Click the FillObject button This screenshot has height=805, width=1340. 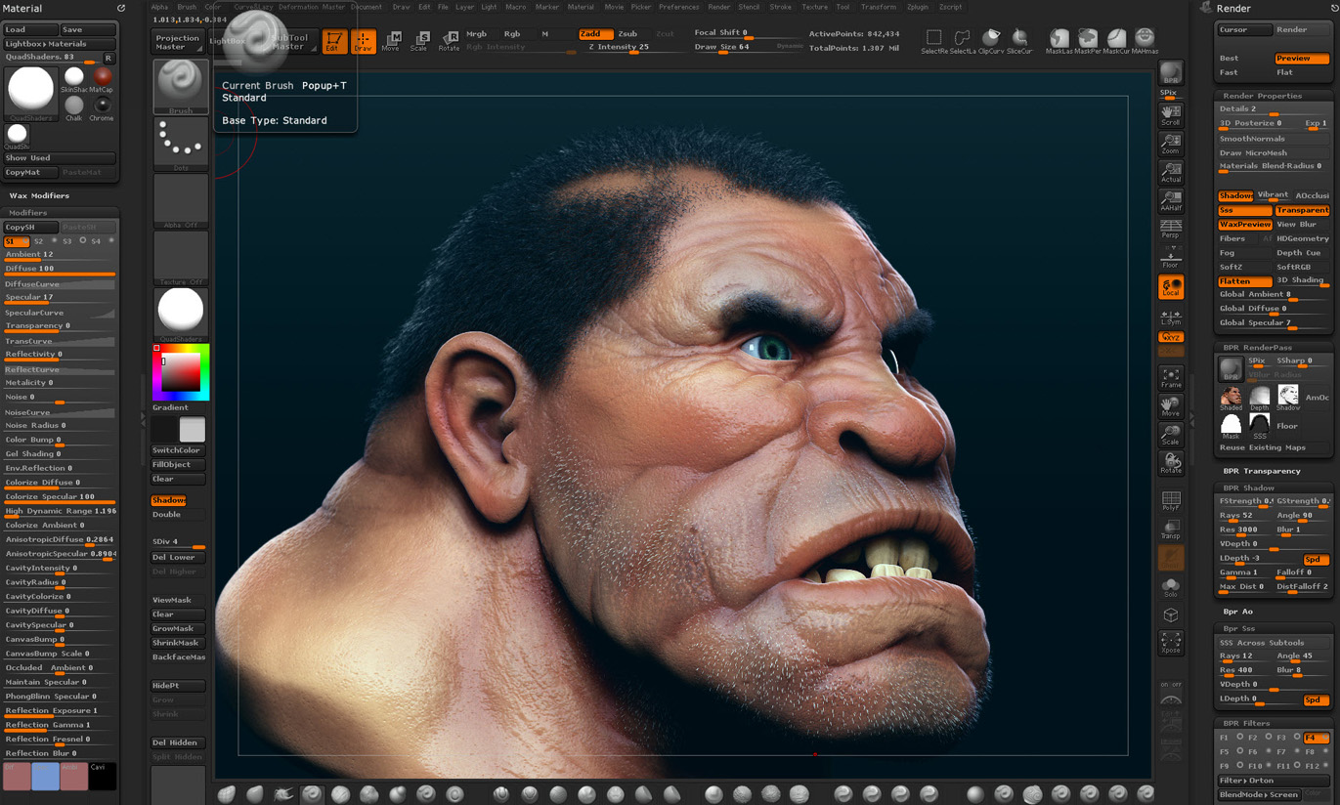pyautogui.click(x=178, y=465)
